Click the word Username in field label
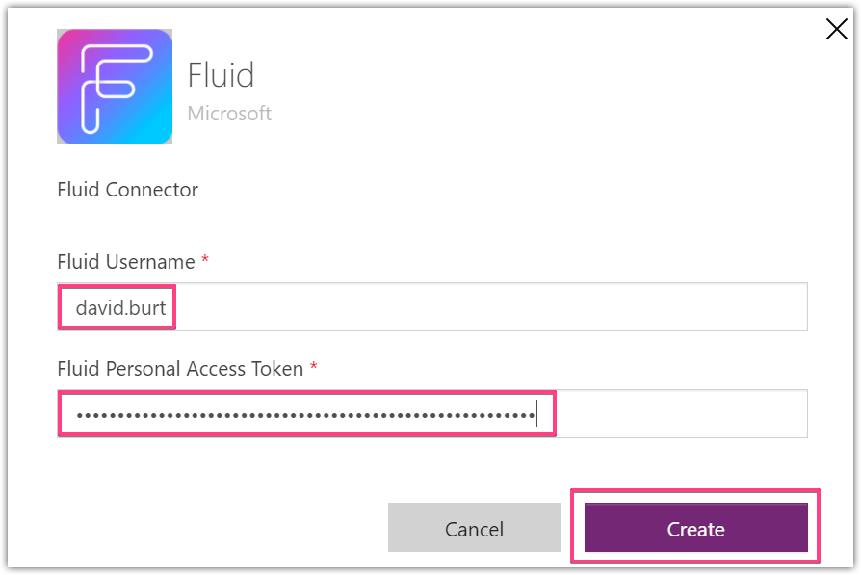Image resolution: width=861 pixels, height=575 pixels. pyautogui.click(x=150, y=262)
